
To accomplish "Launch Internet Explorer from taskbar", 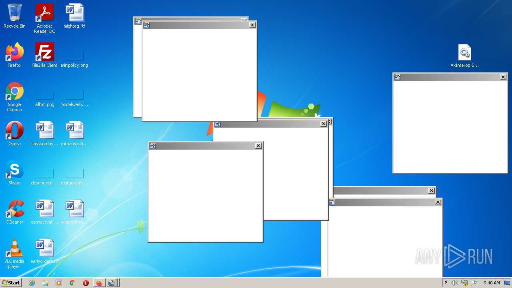I will point(32,283).
